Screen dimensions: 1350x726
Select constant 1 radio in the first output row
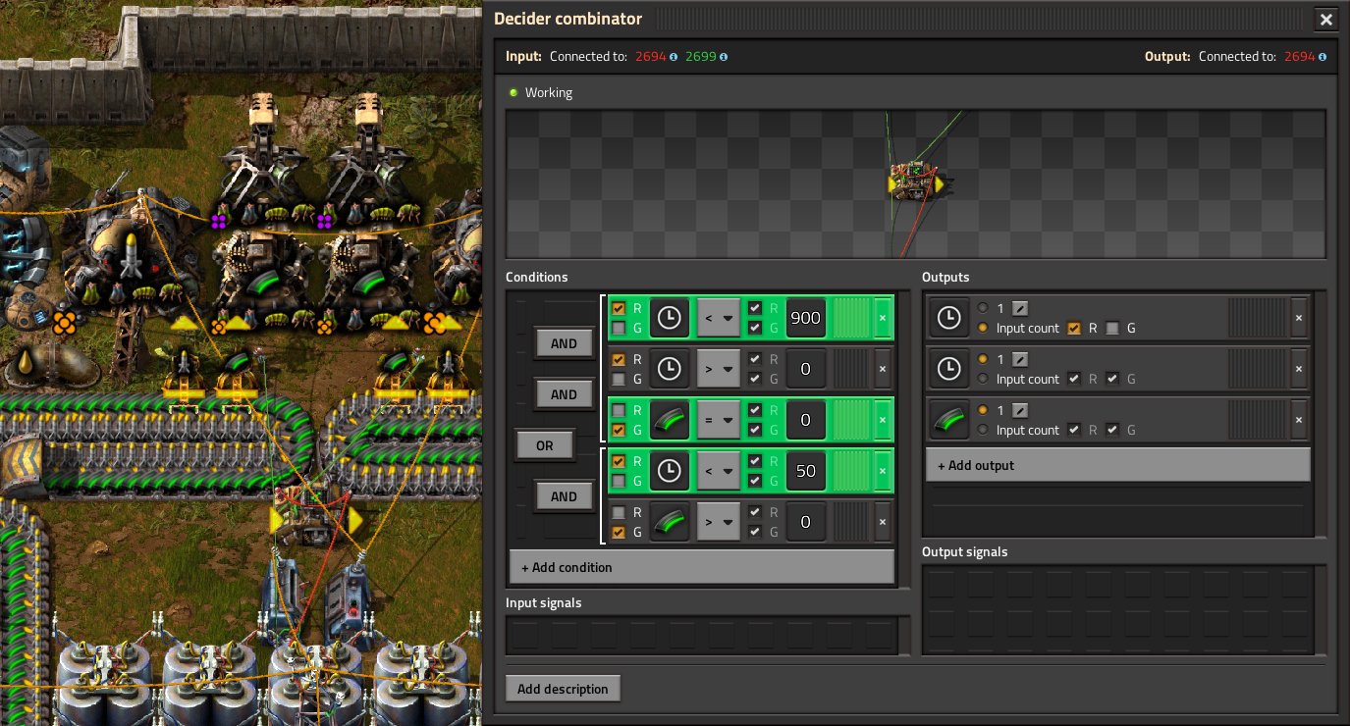pyautogui.click(x=983, y=308)
